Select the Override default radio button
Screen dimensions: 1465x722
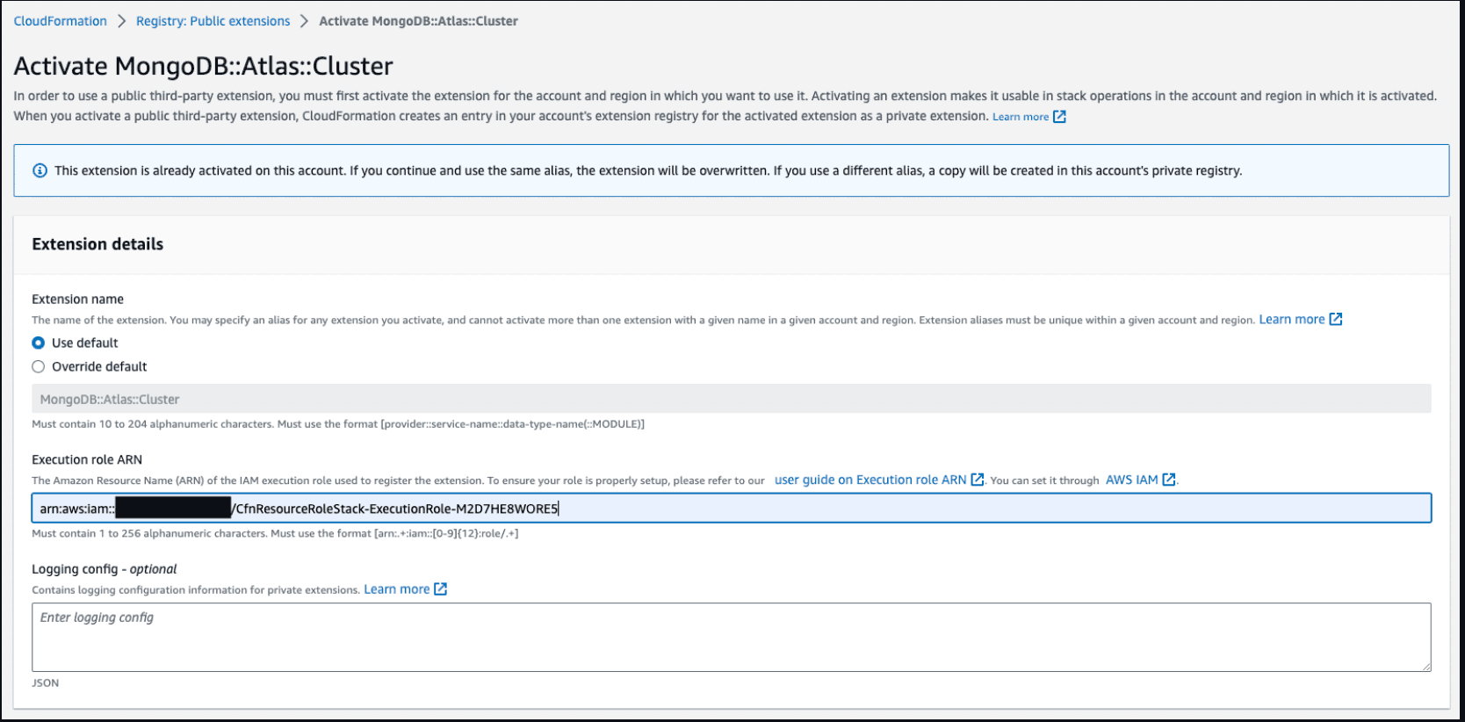click(x=39, y=366)
